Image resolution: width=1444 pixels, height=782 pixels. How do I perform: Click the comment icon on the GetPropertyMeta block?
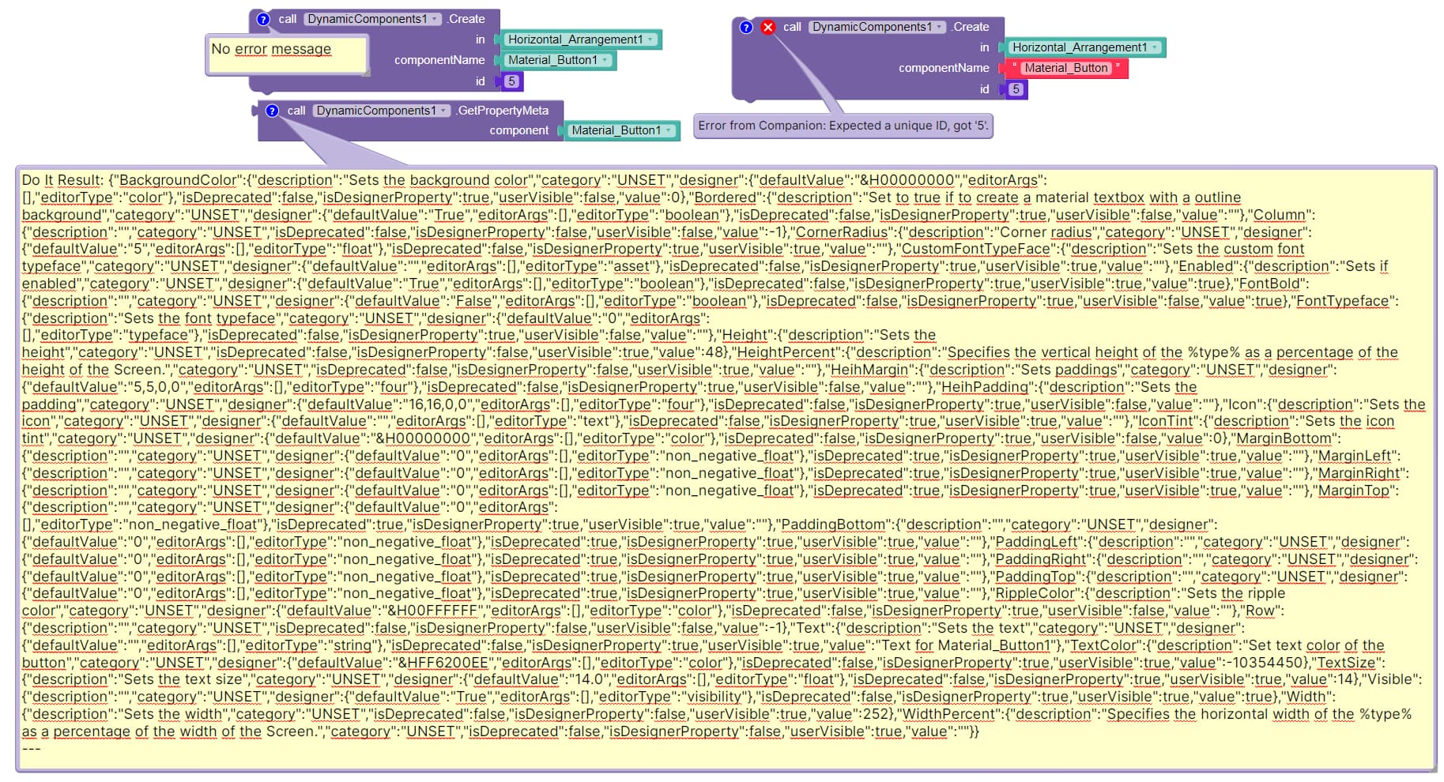tap(272, 111)
